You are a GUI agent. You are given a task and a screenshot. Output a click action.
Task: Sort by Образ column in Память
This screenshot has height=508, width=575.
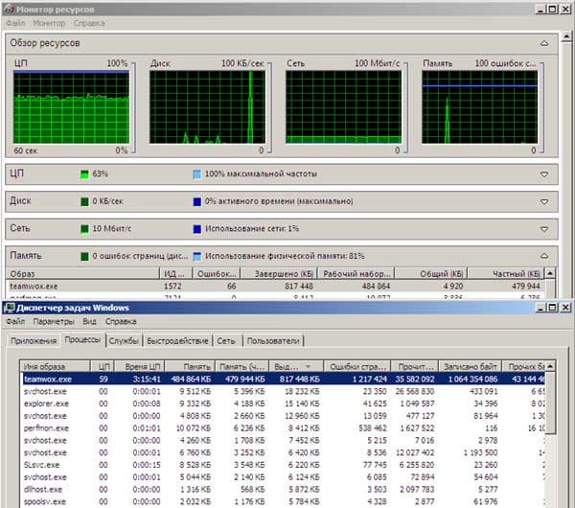click(82, 273)
